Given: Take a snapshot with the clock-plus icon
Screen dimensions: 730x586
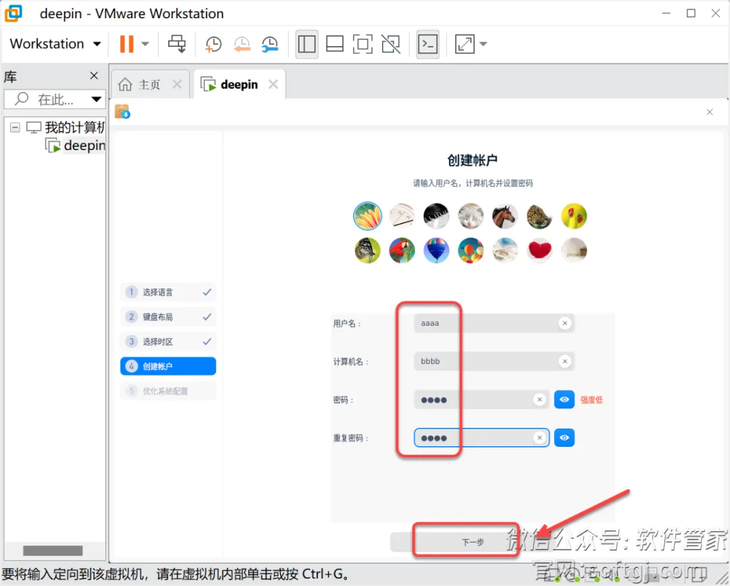Looking at the screenshot, I should (213, 44).
